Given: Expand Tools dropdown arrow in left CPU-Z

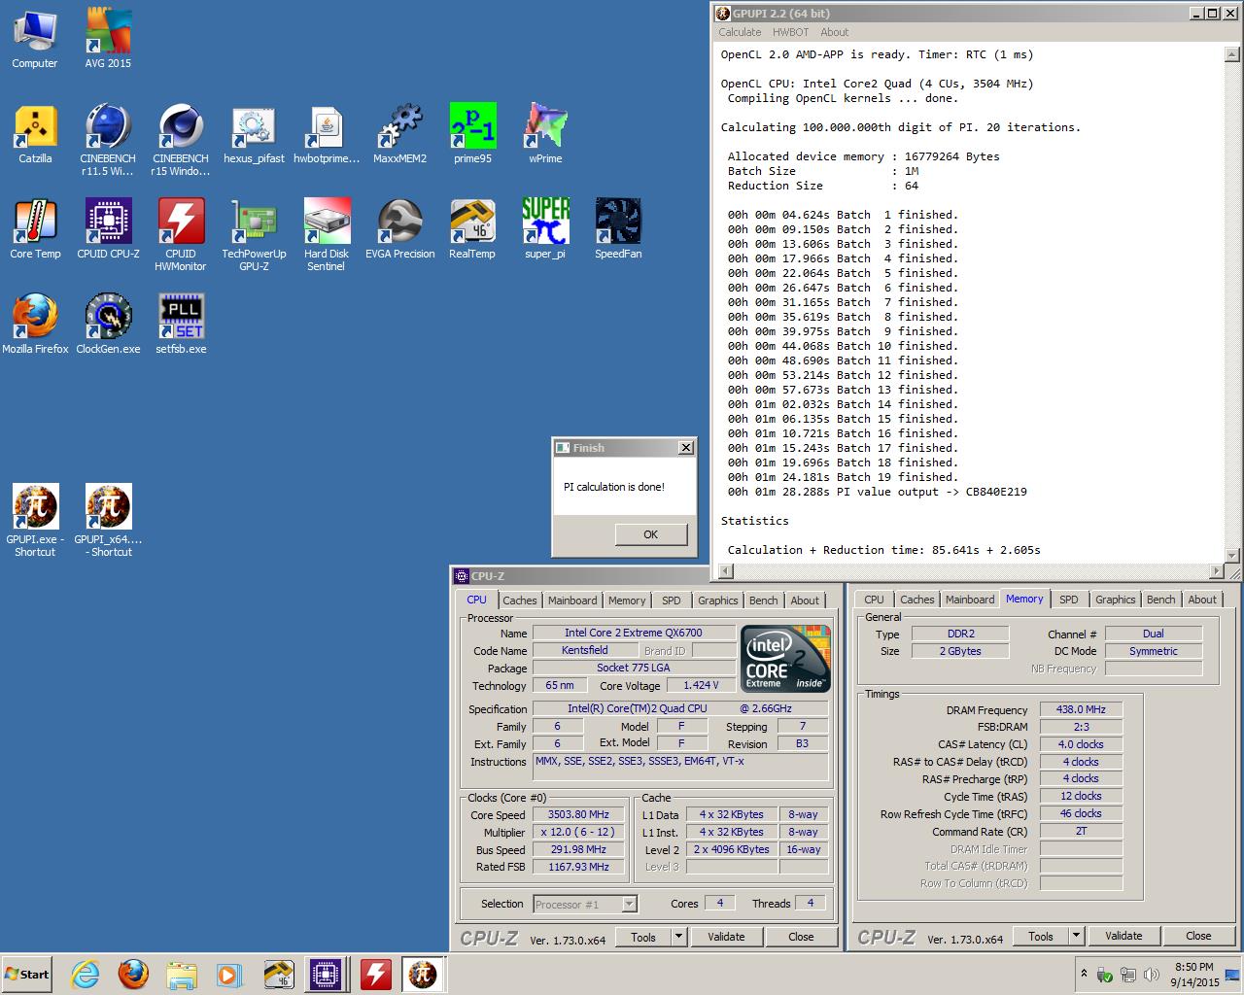Looking at the screenshot, I should [x=678, y=937].
